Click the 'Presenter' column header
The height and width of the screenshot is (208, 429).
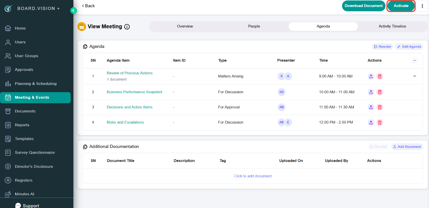(286, 60)
